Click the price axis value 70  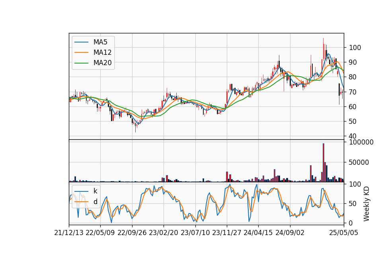(x=353, y=92)
